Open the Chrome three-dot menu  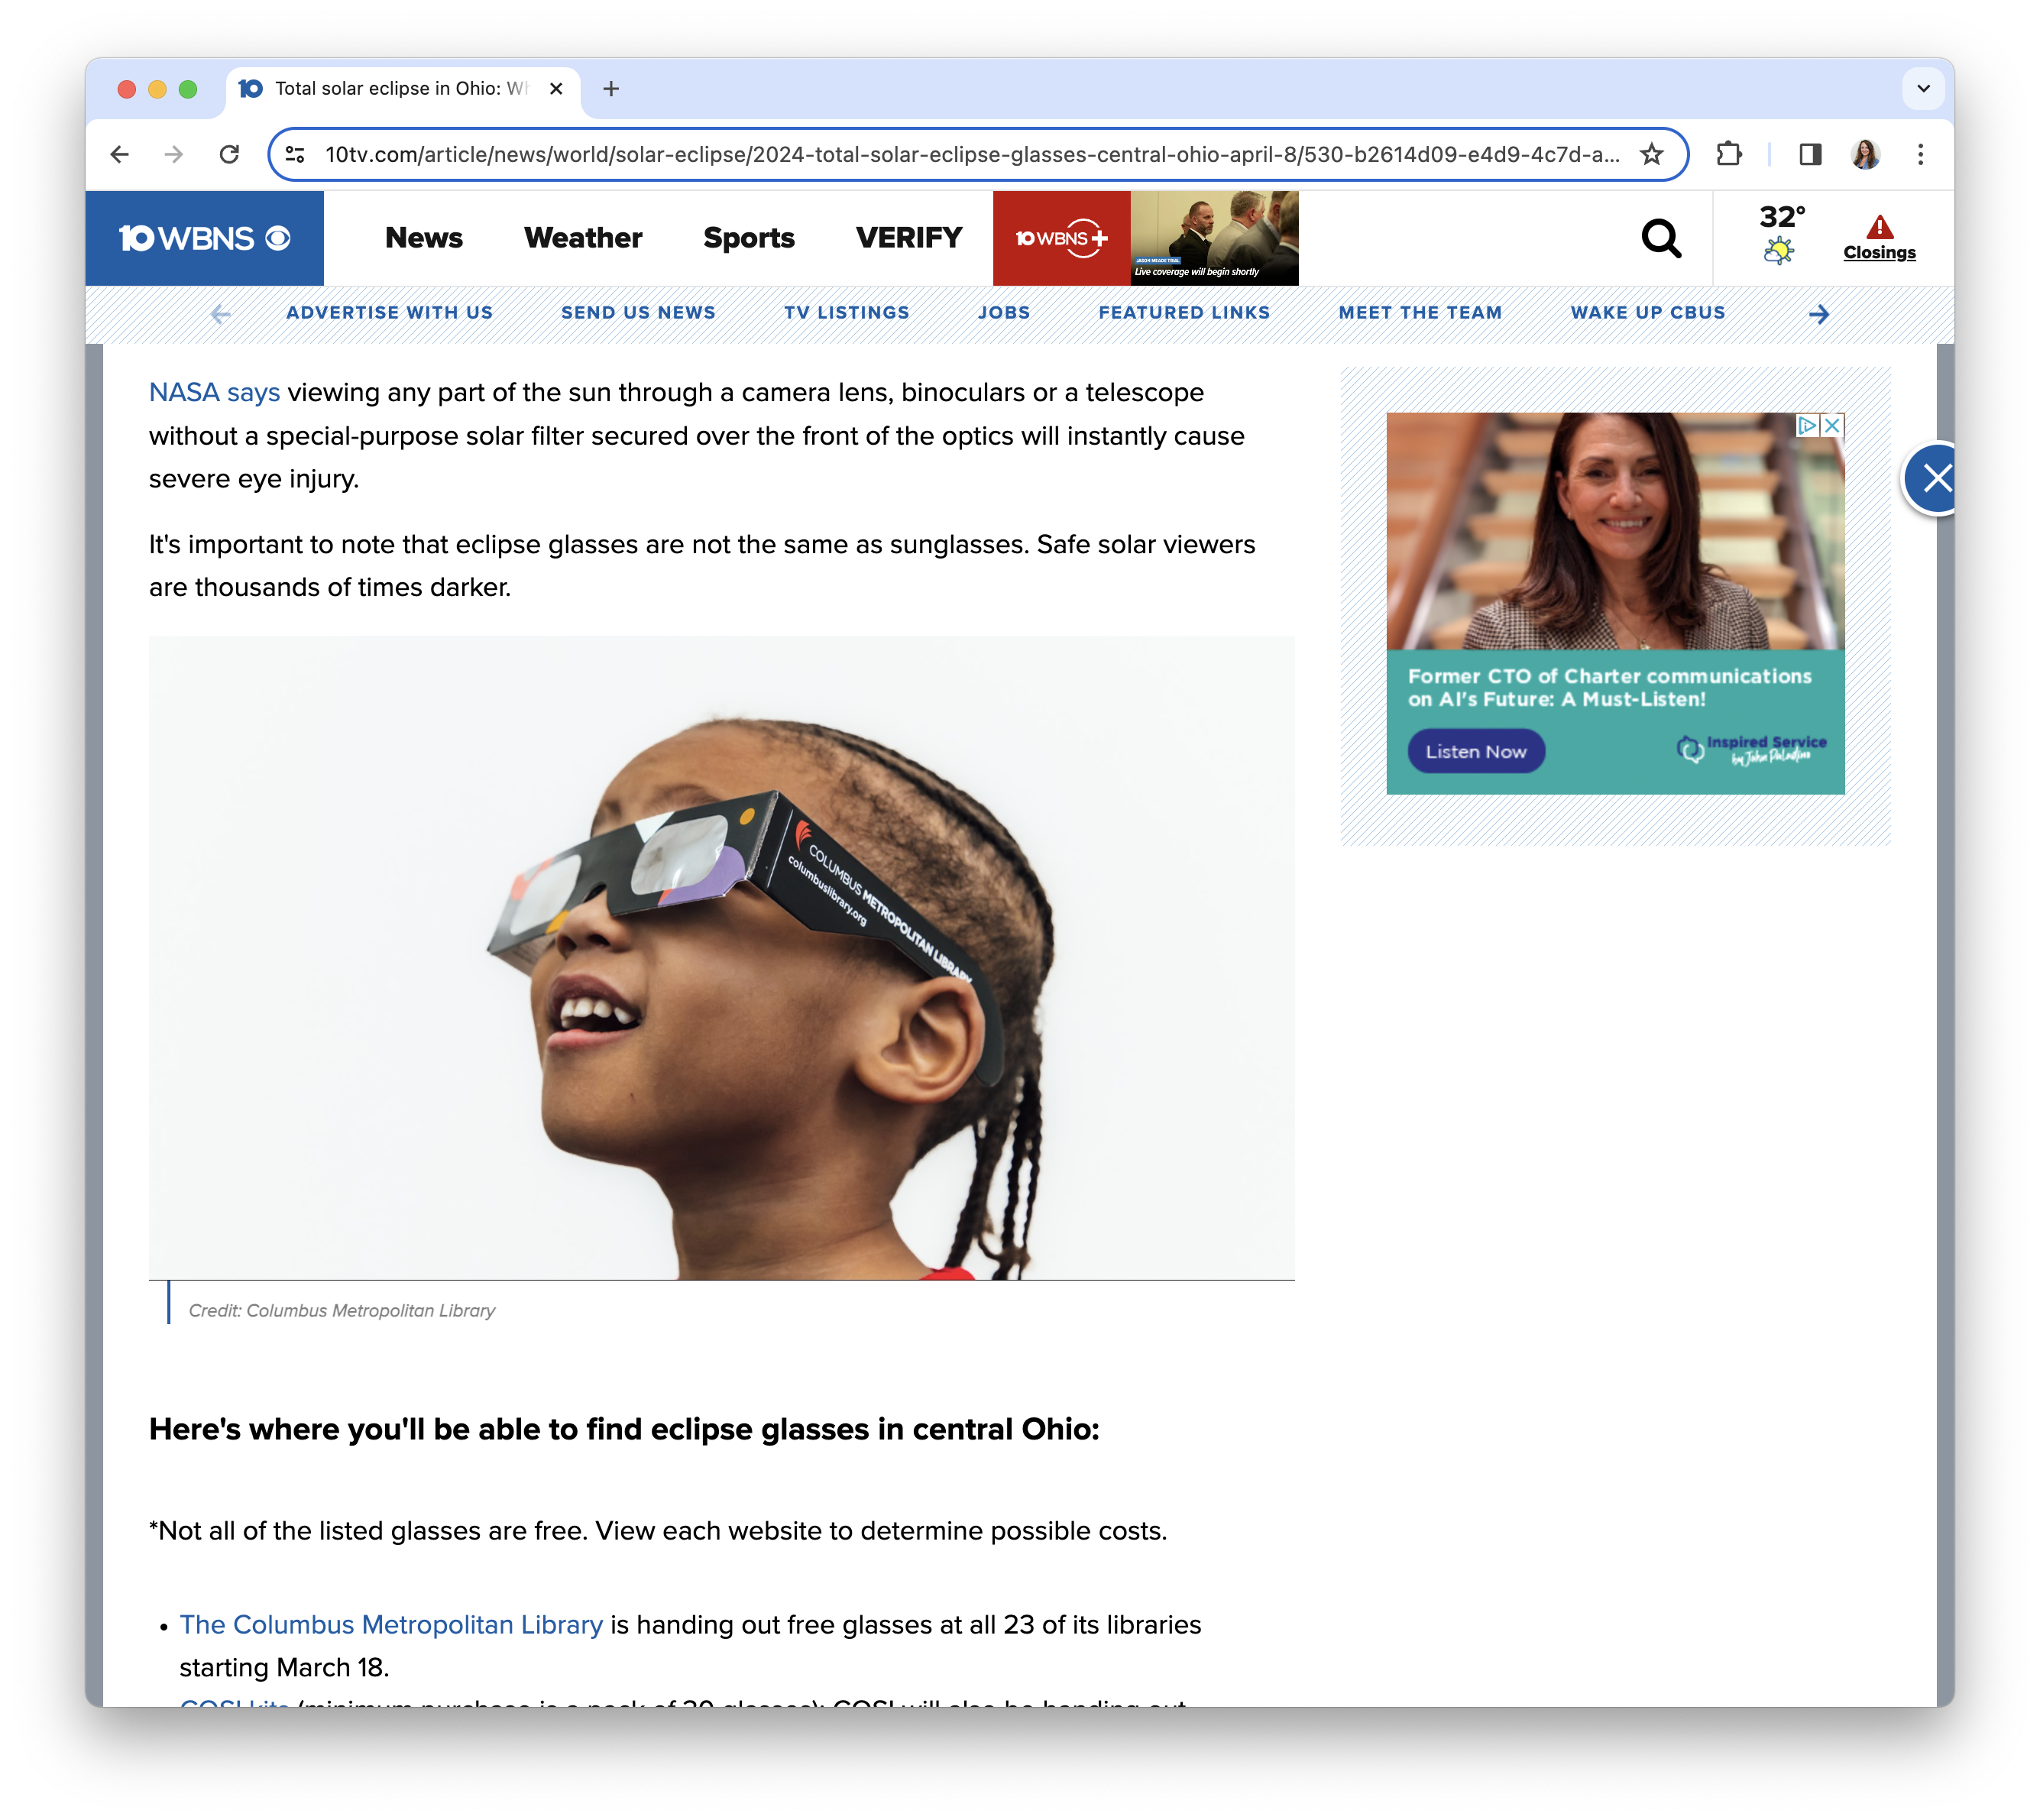click(1920, 154)
